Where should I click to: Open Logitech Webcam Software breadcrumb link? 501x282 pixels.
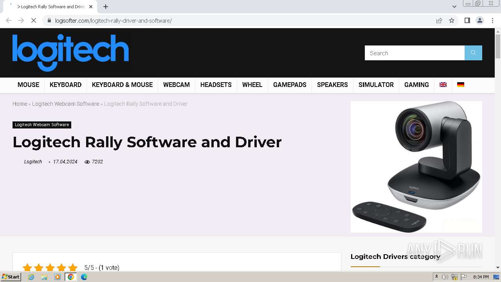click(65, 104)
